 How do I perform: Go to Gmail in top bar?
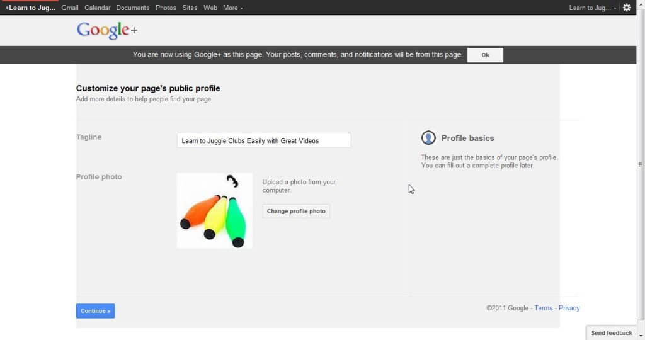70,8
